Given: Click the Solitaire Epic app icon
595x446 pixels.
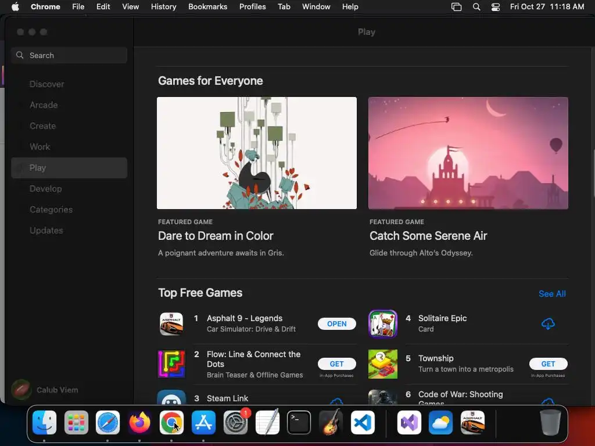Looking at the screenshot, I should click(x=383, y=324).
